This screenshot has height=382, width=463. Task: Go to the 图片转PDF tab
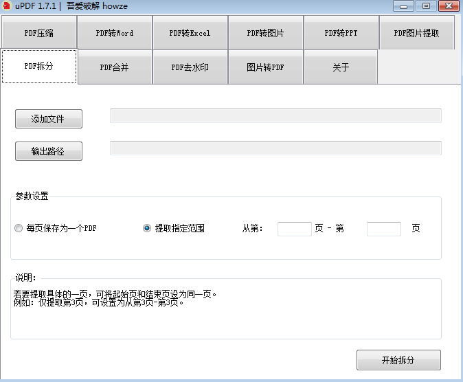click(x=265, y=67)
